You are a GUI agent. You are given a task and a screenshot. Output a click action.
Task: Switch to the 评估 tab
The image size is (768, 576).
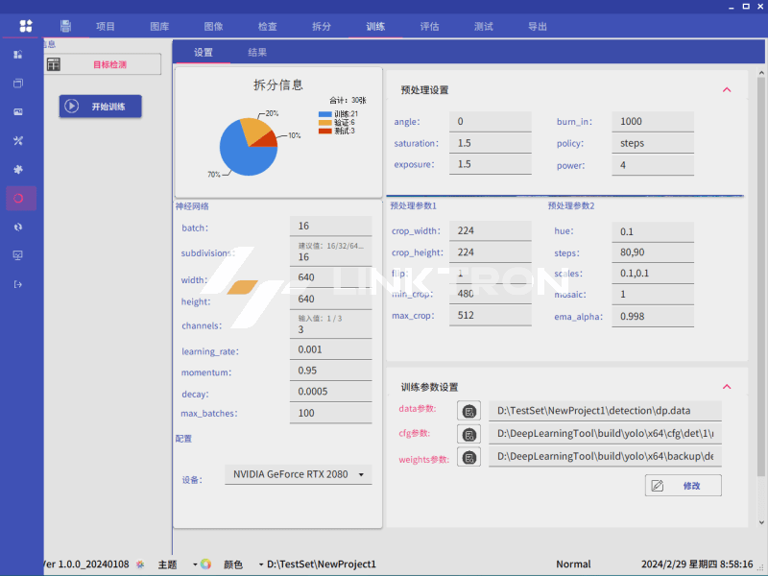(x=429, y=27)
